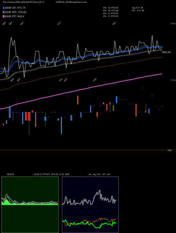Click the 'Pre V: 0 M' volume text
Image resolution: width=176 pixels, height=233 pixels.
point(138,11)
